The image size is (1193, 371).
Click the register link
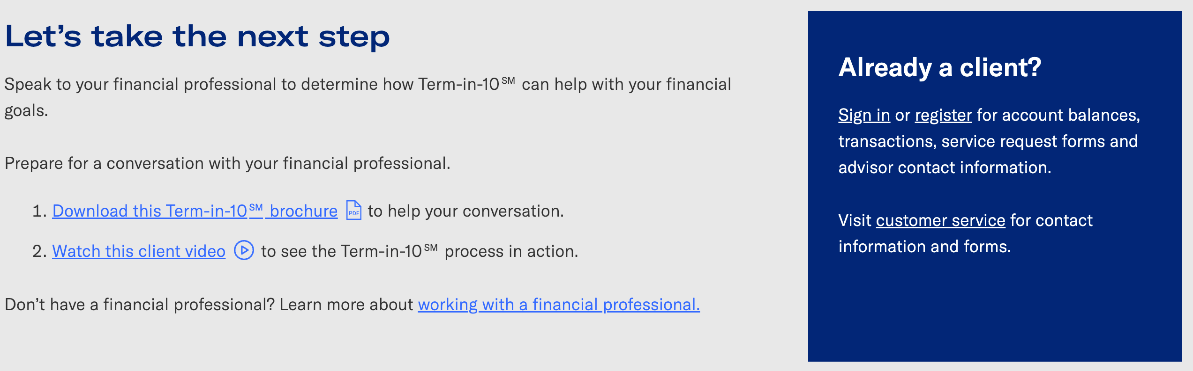(x=943, y=115)
